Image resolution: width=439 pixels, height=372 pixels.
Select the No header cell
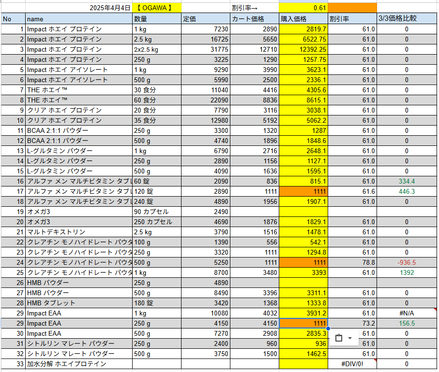coord(13,19)
